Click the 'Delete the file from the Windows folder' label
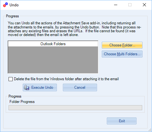This screenshot has width=152, height=132. click(x=66, y=79)
